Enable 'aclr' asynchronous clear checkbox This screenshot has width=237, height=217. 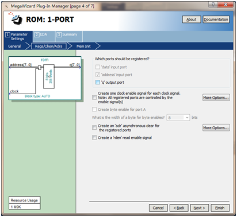coord(94,127)
